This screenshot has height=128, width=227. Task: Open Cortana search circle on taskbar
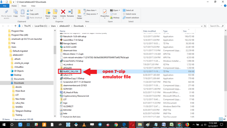(12, 125)
